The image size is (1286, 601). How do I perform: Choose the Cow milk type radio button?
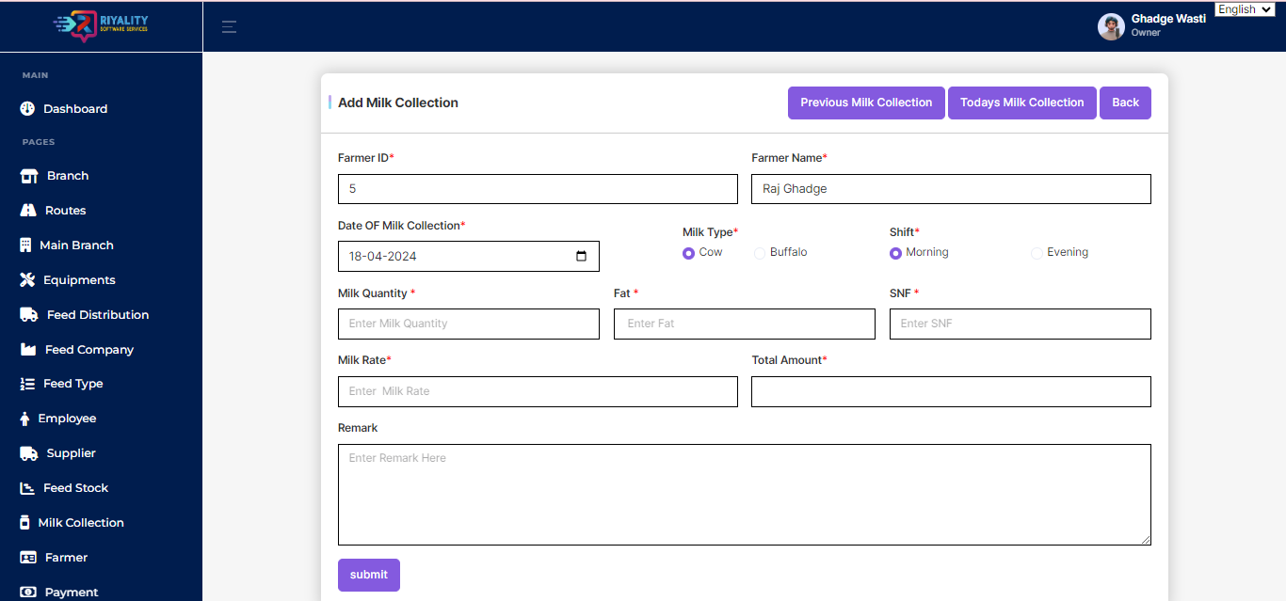click(x=689, y=253)
